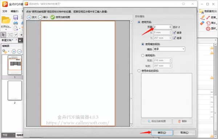Add new document tab with plus icon
Screen dimensions: 218x139
20,40
